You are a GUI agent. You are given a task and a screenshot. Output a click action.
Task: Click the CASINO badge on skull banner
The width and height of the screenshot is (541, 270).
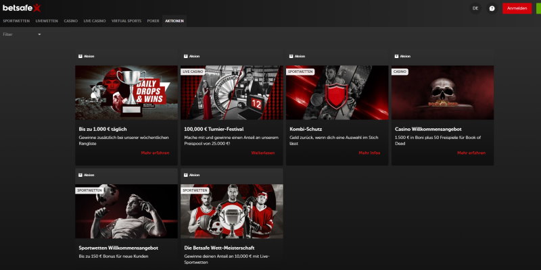point(400,72)
